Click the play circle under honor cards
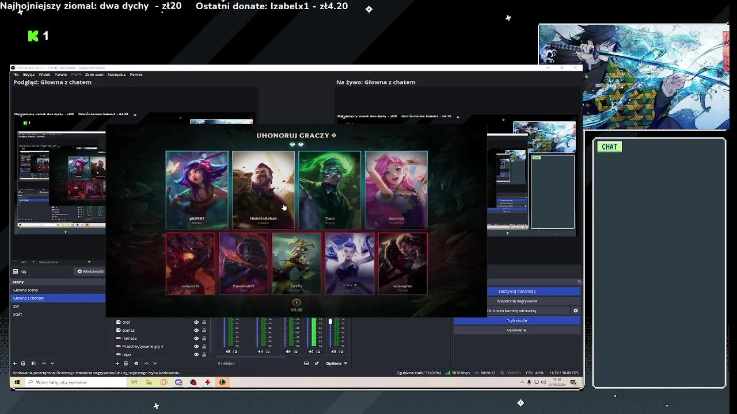The width and height of the screenshot is (737, 414). pyautogui.click(x=297, y=302)
